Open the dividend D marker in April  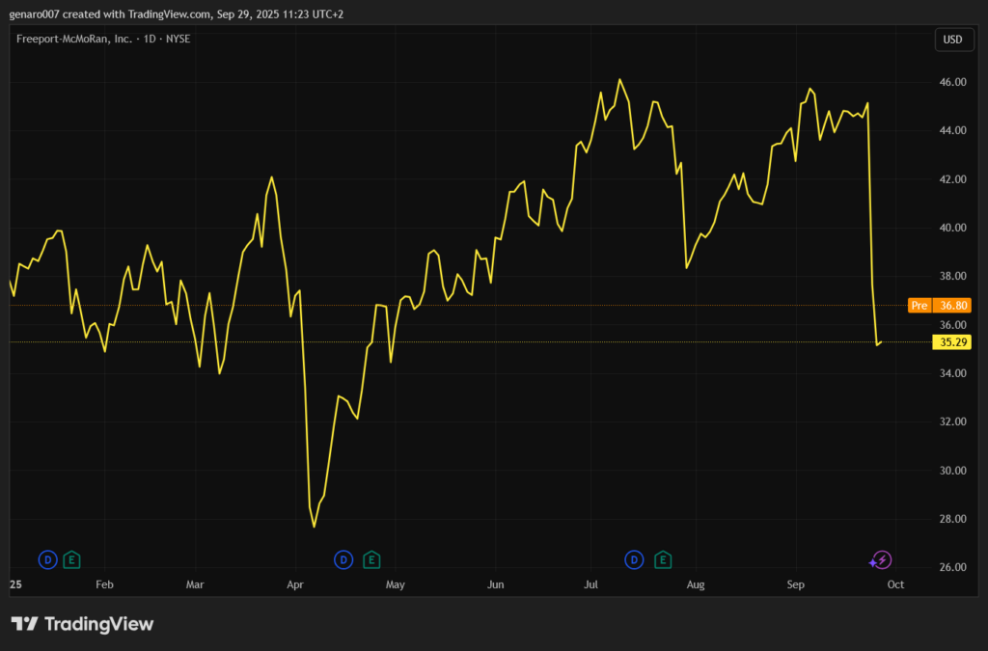pos(343,559)
